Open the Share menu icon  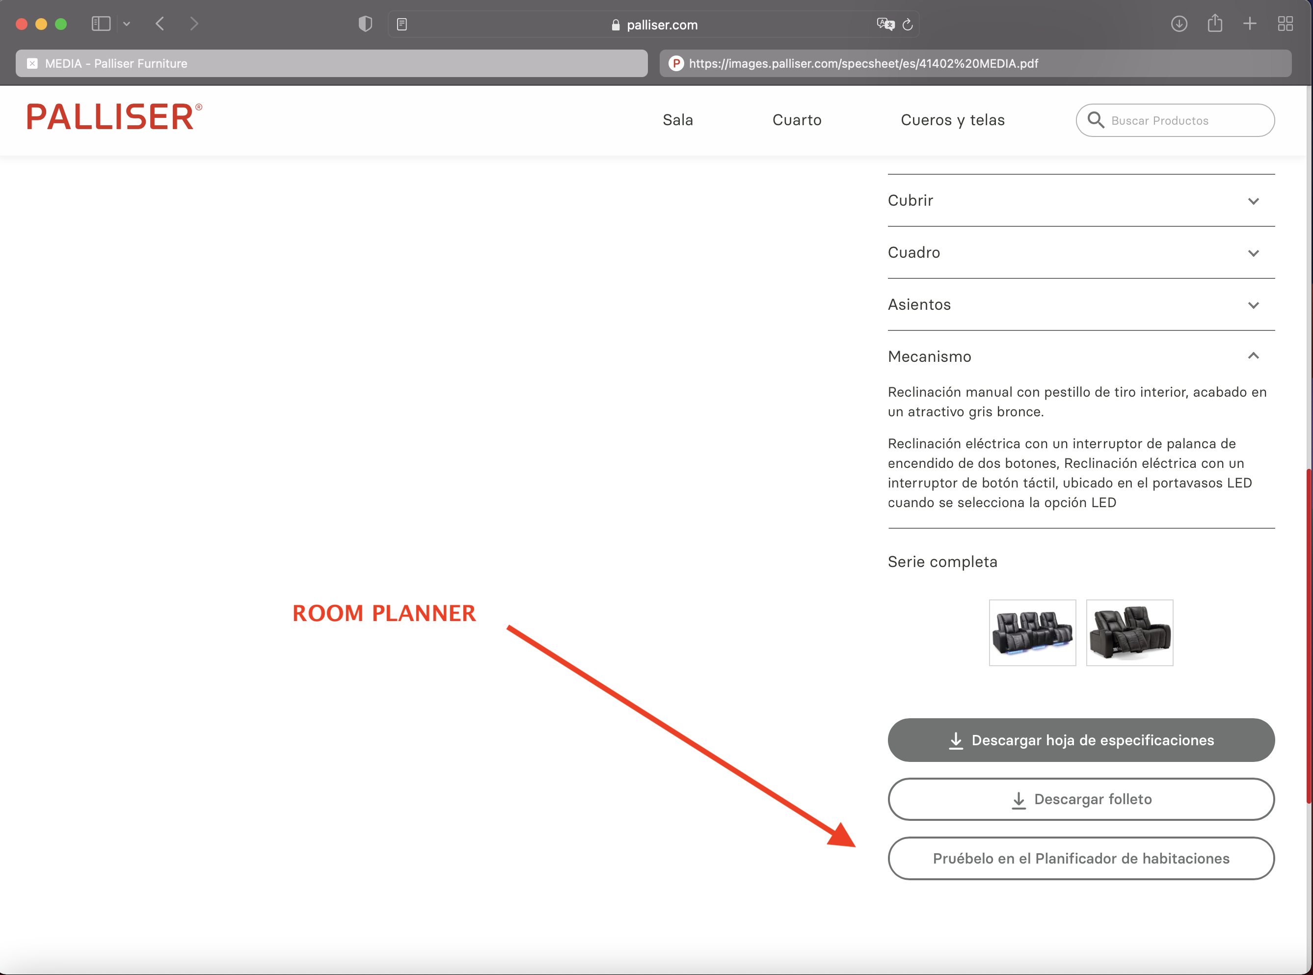coord(1214,23)
